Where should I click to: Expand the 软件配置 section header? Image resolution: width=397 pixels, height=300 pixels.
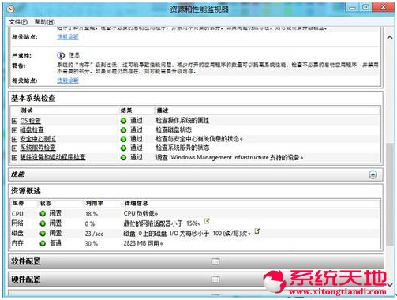196,261
